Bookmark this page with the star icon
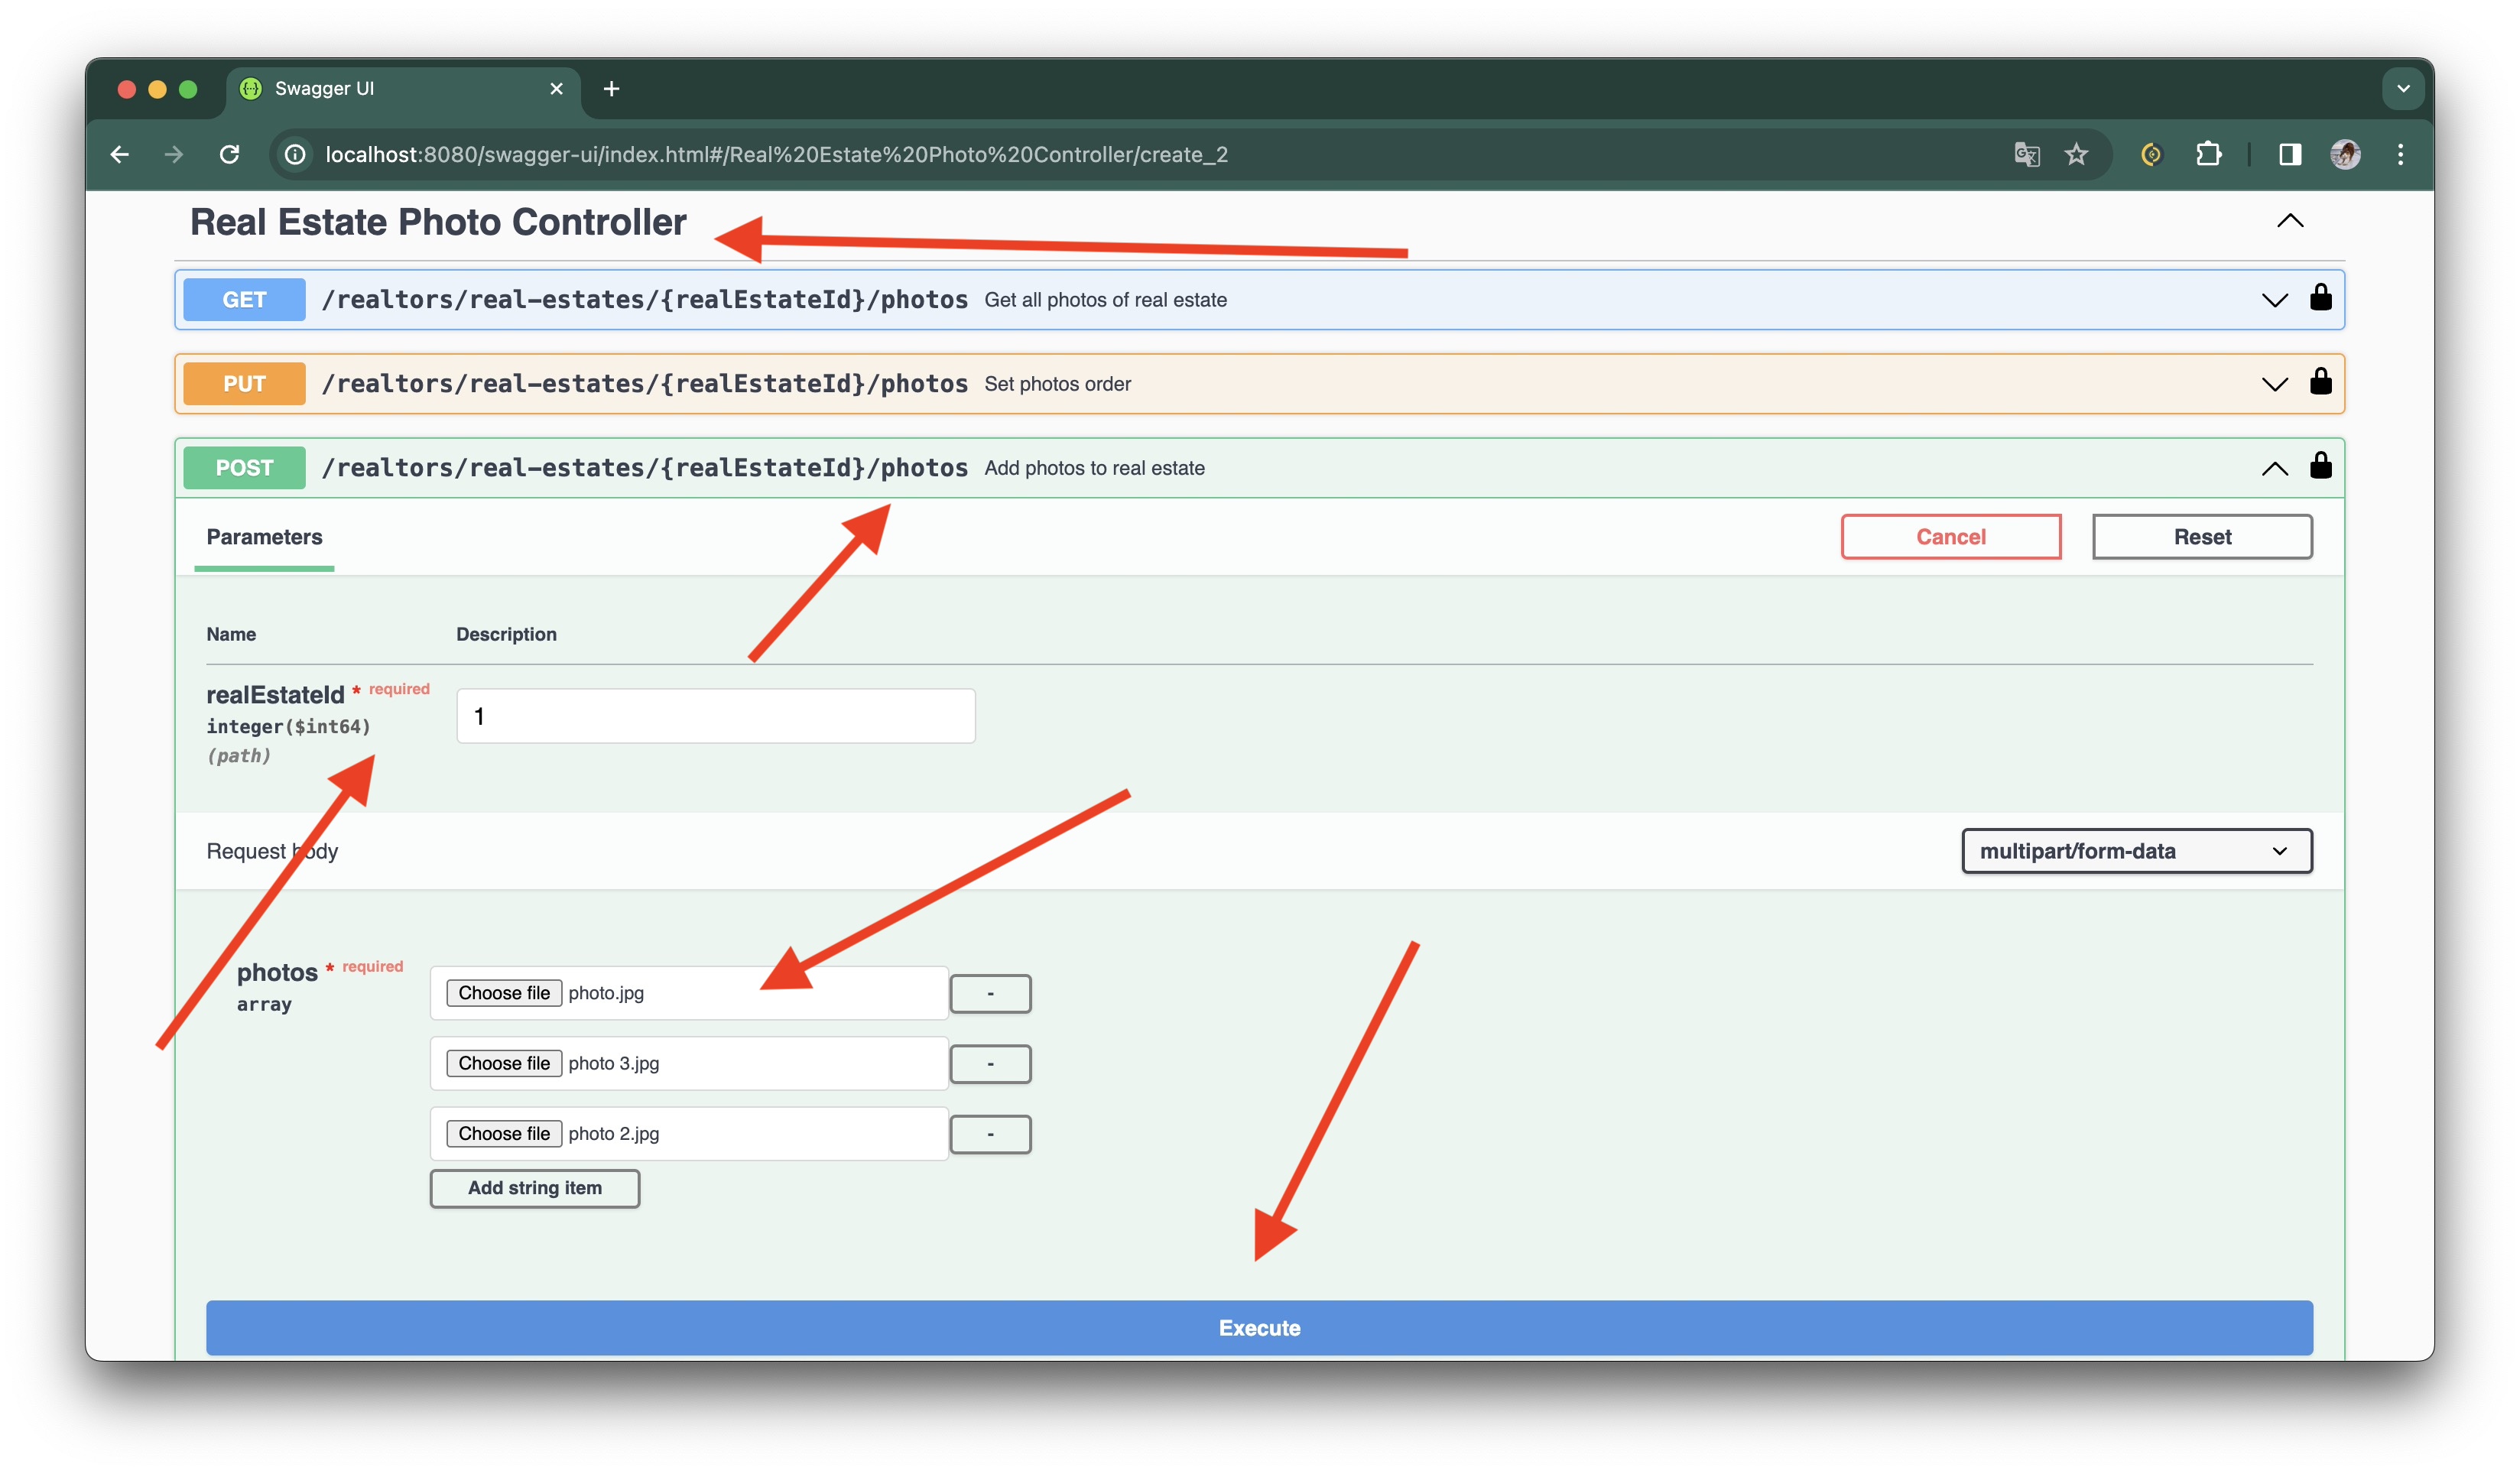The image size is (2520, 1474). point(2077,154)
